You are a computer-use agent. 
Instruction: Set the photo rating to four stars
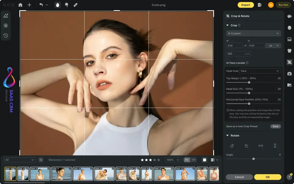[x=154, y=160]
